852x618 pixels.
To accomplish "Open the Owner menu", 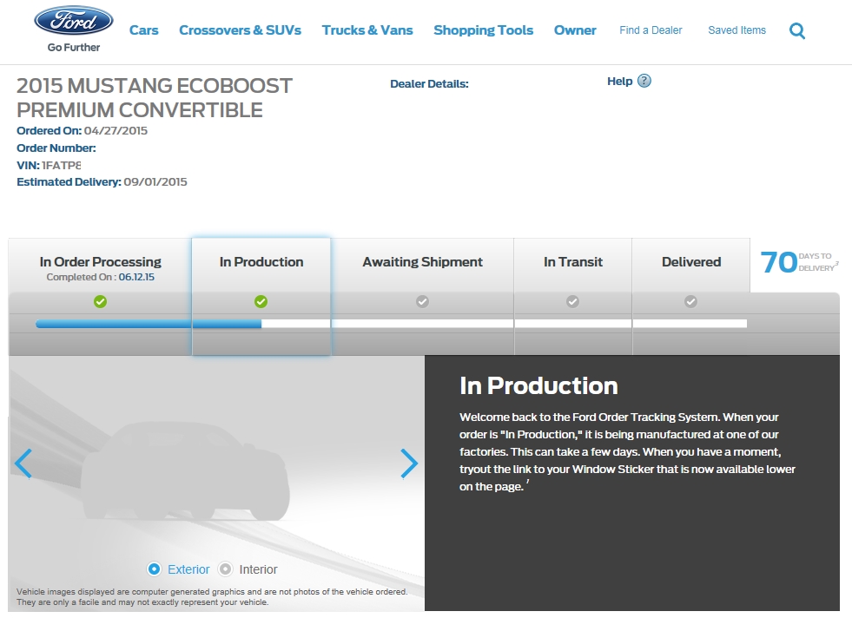I will tap(575, 30).
